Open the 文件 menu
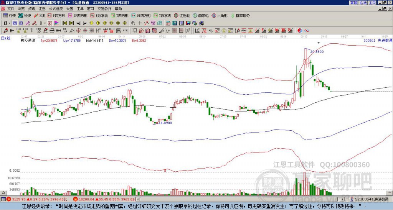The image size is (393, 210). 11,9
